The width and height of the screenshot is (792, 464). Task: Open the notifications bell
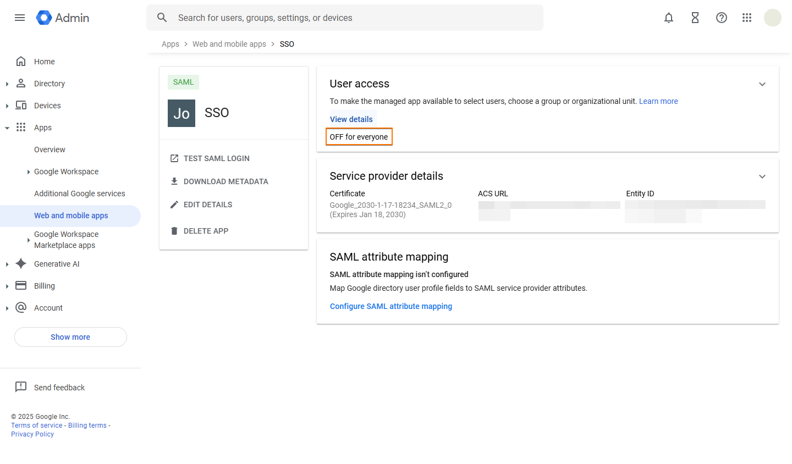pyautogui.click(x=669, y=18)
